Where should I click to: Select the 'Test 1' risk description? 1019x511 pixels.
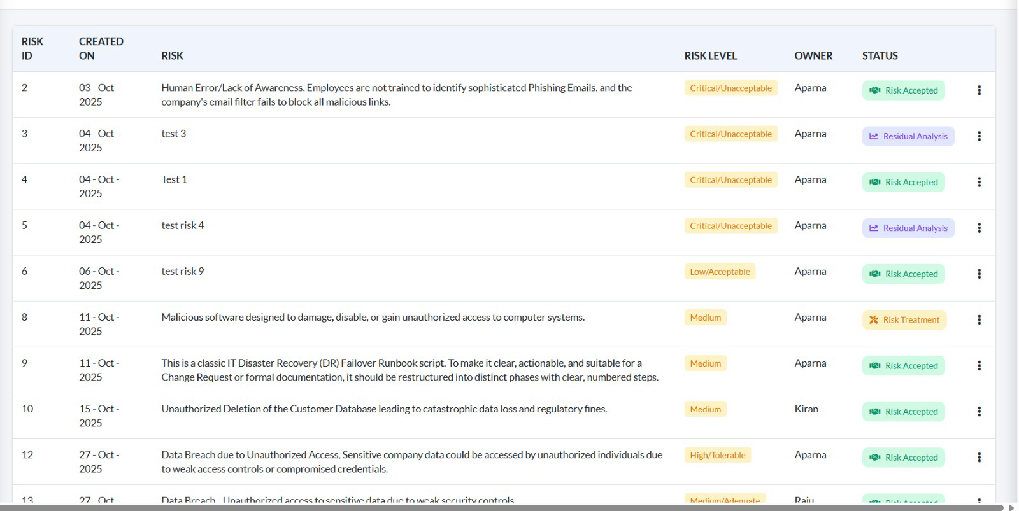[174, 179]
